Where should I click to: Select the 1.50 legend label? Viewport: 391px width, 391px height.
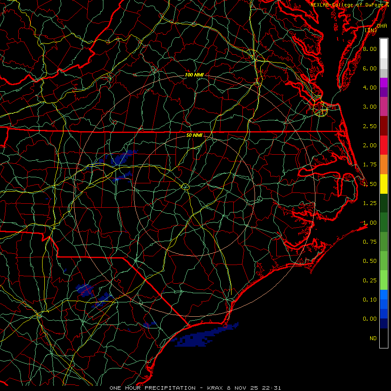coord(370,184)
